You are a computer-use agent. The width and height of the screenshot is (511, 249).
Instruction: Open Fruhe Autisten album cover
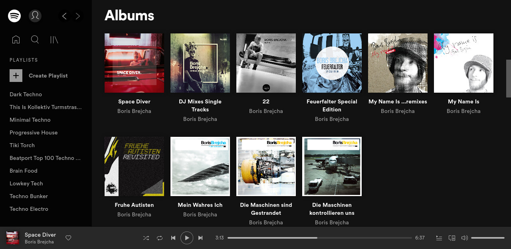tap(134, 166)
